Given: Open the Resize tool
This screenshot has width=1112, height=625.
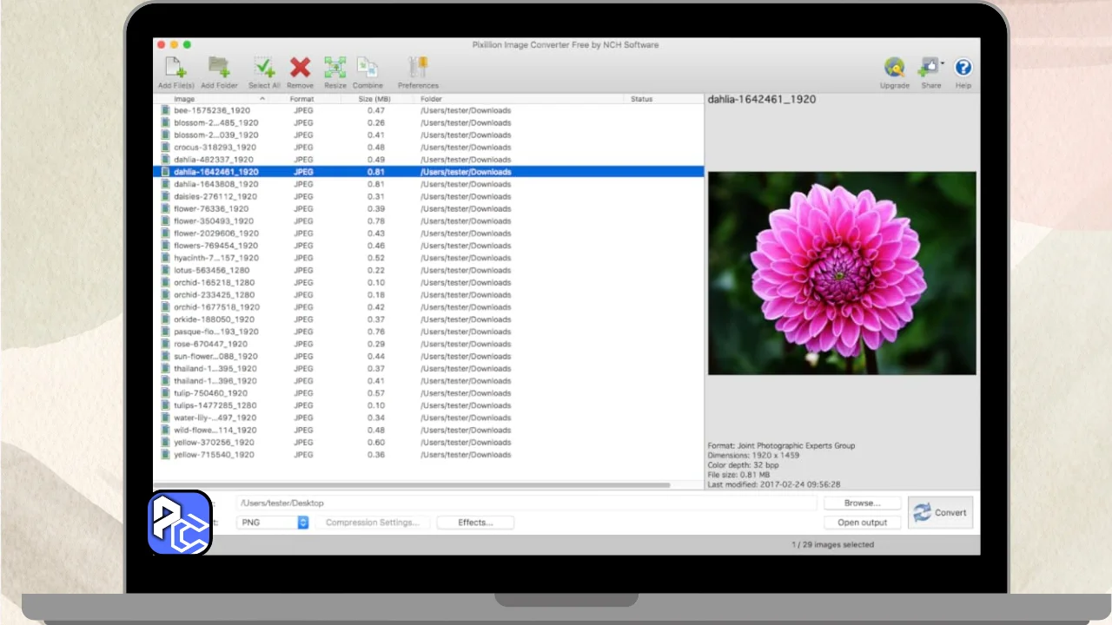Looking at the screenshot, I should [335, 69].
